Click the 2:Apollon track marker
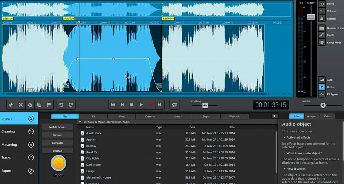Image resolution: width=344 pixels, height=184 pixels. click(x=68, y=19)
